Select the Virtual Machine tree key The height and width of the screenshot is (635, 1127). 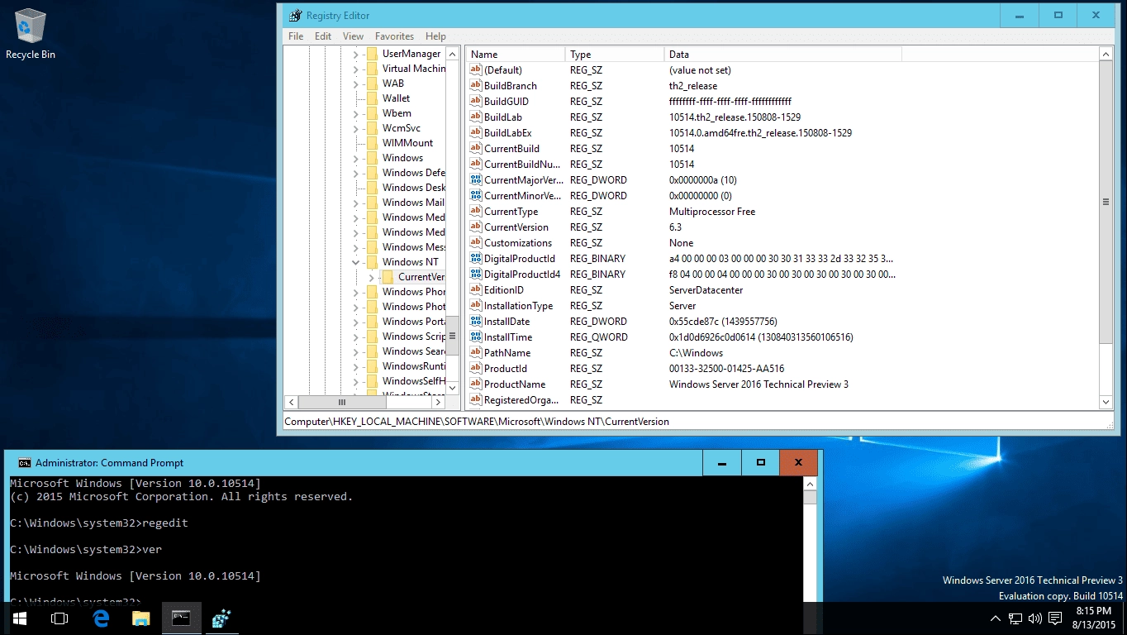[413, 69]
